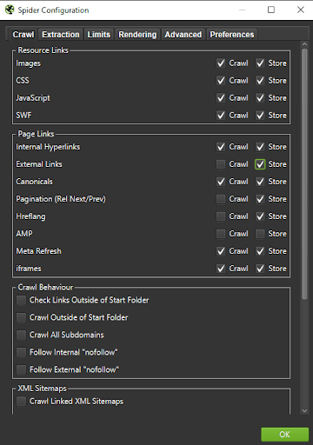Disable Crawl for Canonicals
Screen dimensions: 313x445
click(221, 182)
